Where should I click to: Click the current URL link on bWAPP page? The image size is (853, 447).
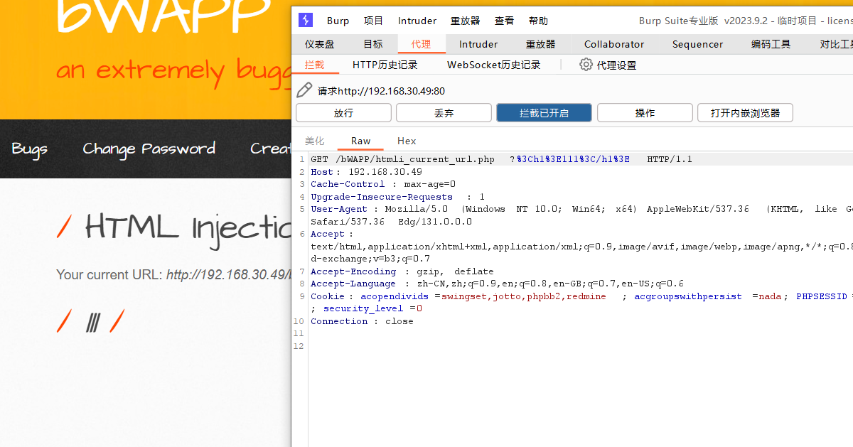pyautogui.click(x=229, y=274)
